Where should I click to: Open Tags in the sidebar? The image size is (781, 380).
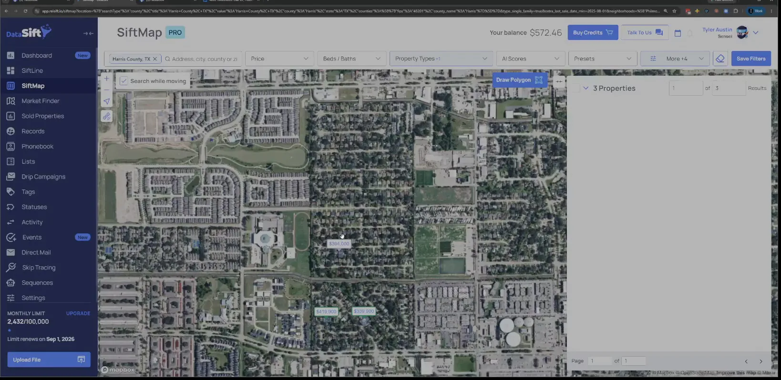pos(28,192)
